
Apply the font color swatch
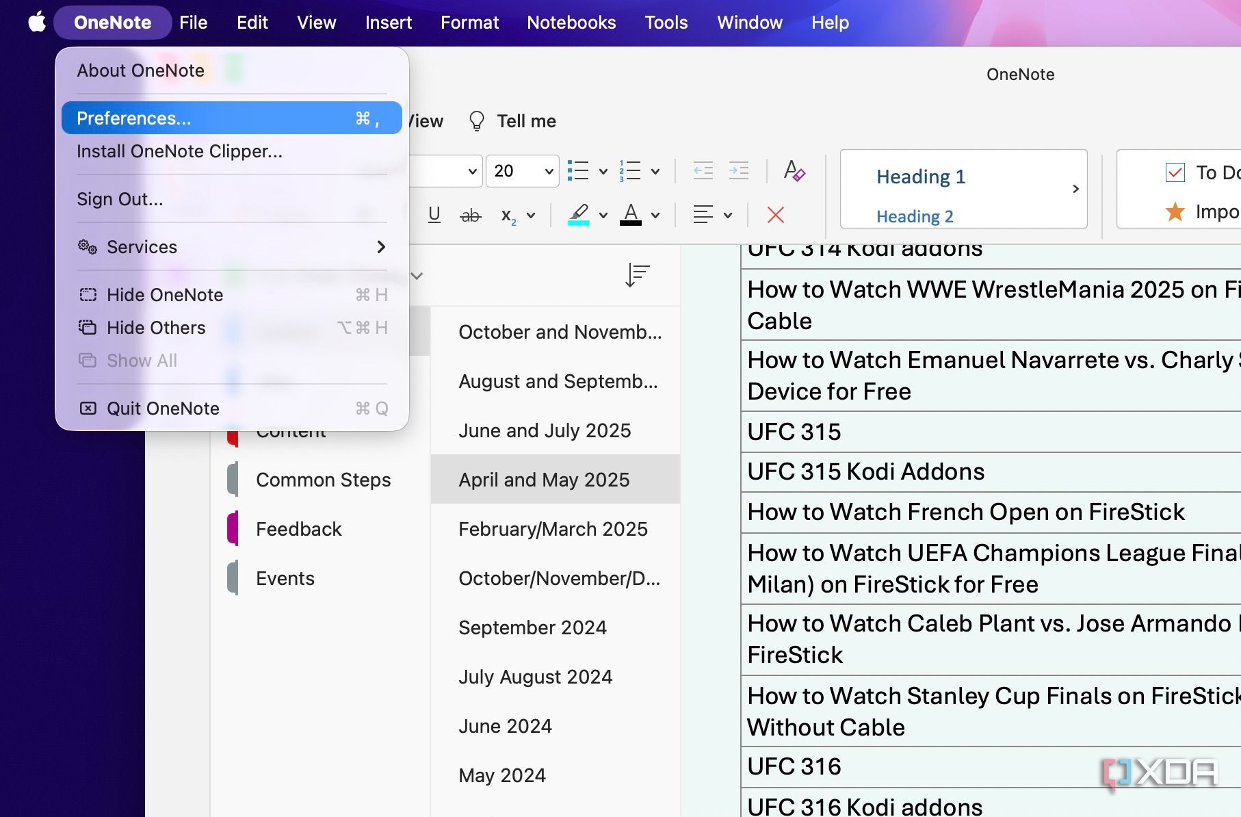pos(631,215)
